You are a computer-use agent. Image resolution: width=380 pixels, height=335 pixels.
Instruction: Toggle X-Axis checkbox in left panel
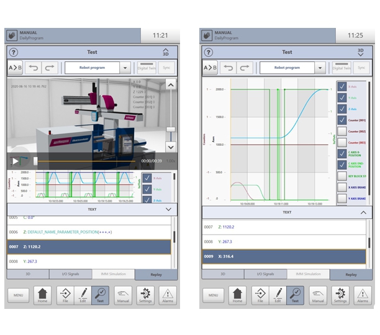147,178
